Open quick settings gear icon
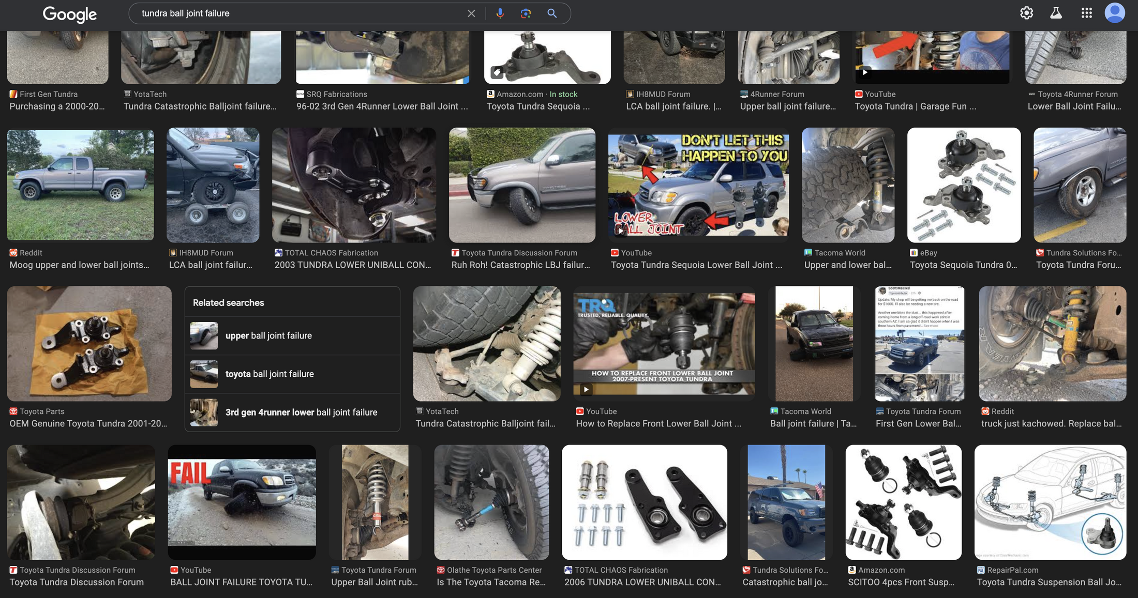 click(x=1026, y=13)
